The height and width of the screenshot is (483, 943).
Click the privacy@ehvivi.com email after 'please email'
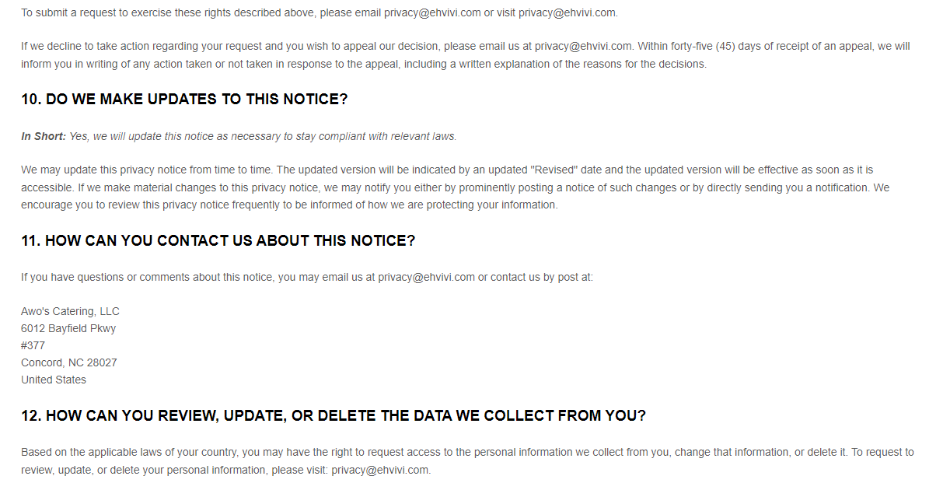[432, 13]
